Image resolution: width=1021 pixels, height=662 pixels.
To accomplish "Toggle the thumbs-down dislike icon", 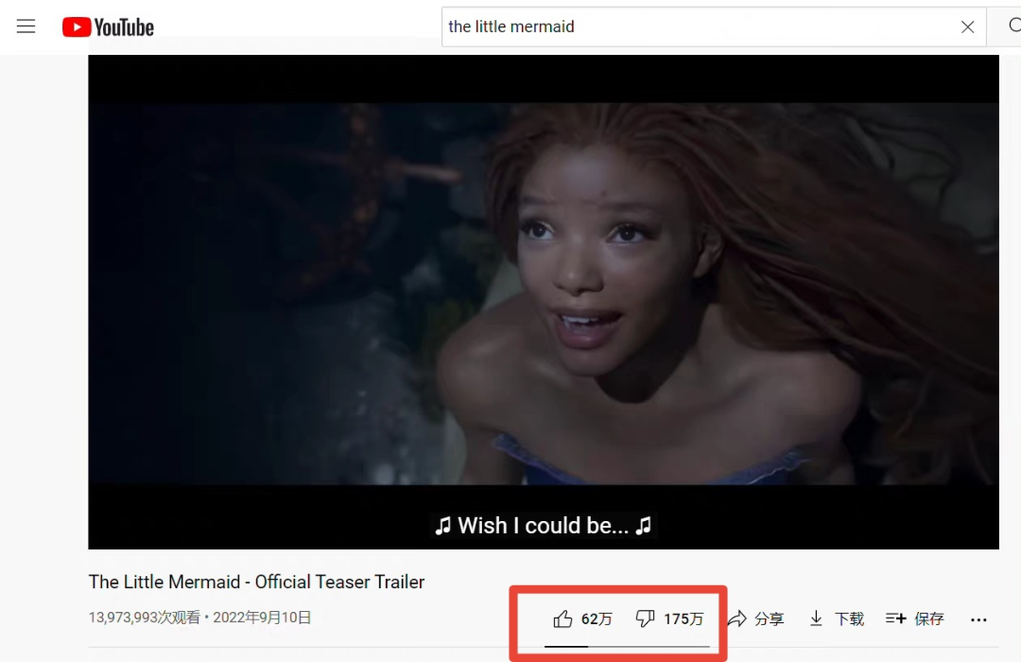I will point(645,618).
